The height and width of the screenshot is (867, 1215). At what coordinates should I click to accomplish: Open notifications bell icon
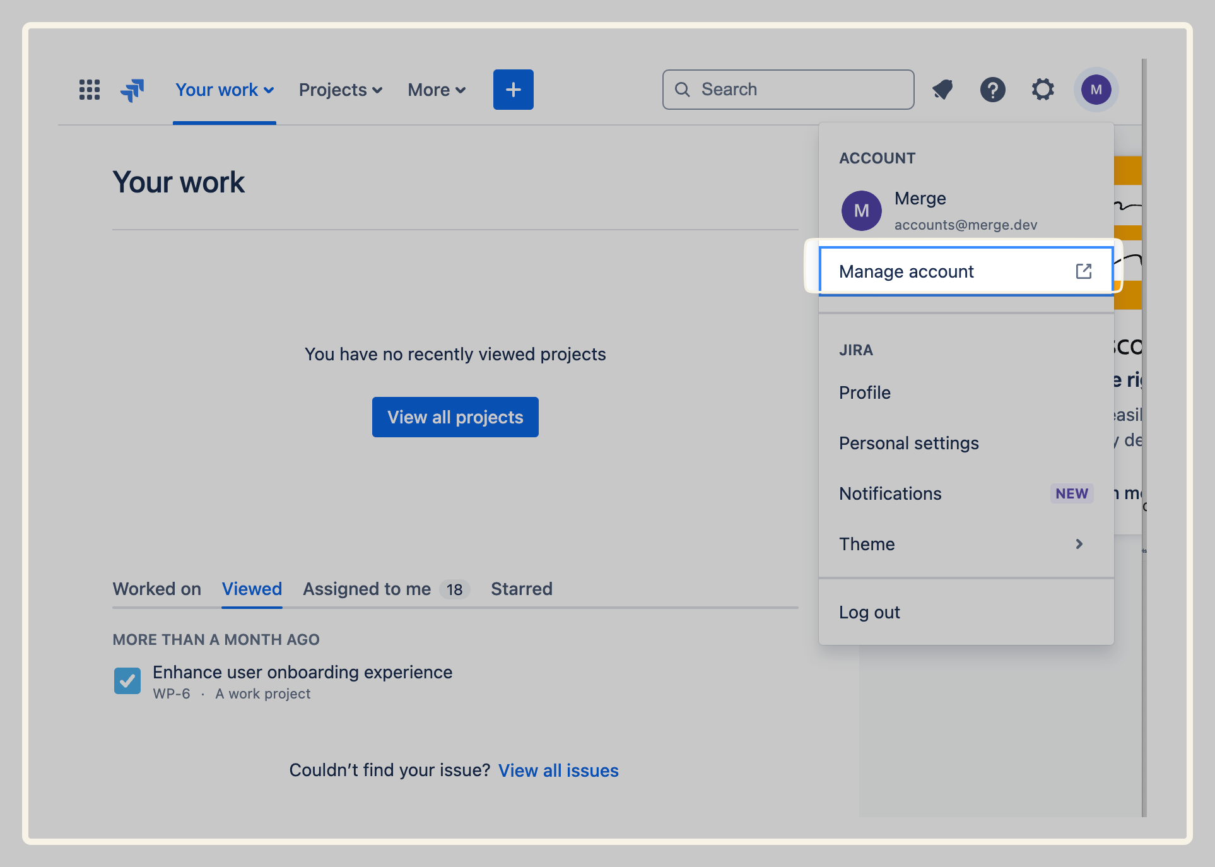coord(942,90)
